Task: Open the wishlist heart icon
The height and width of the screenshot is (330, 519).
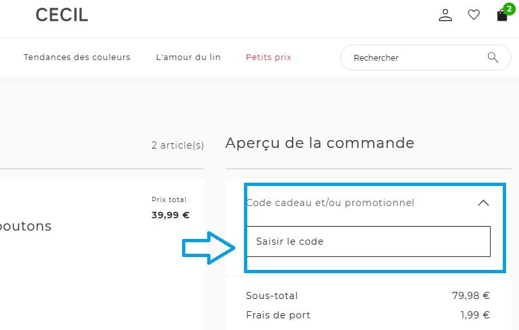Action: point(474,15)
